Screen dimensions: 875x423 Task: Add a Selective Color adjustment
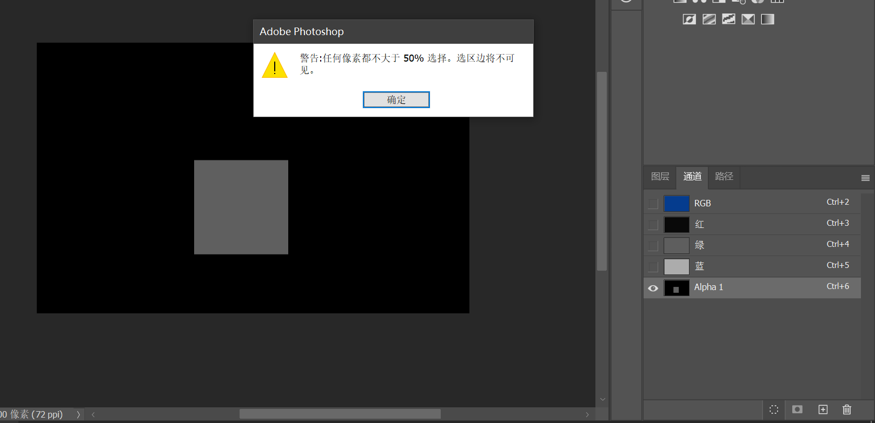(748, 19)
